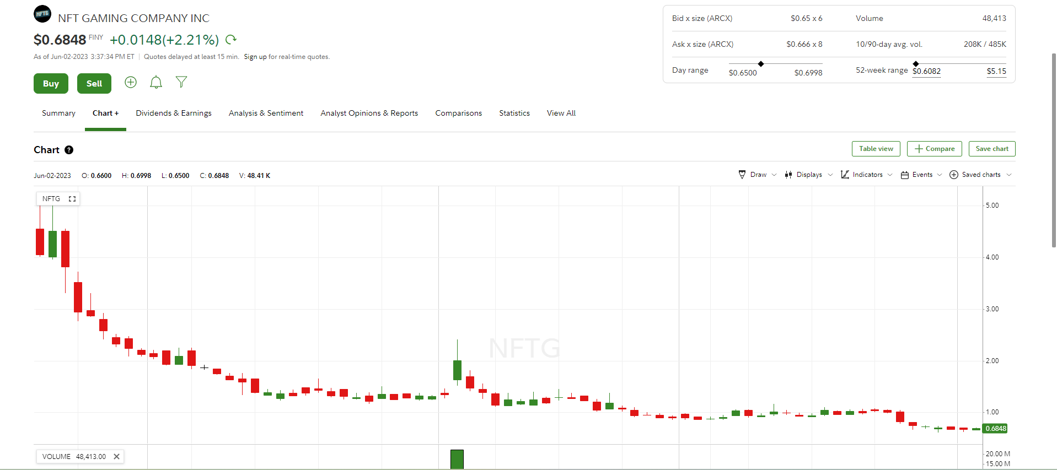Click the Save chart button
Viewport: 1057px width, 470px height.
click(992, 149)
